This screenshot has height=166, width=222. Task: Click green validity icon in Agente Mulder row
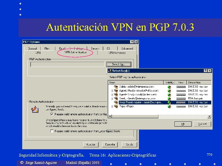[169, 91]
